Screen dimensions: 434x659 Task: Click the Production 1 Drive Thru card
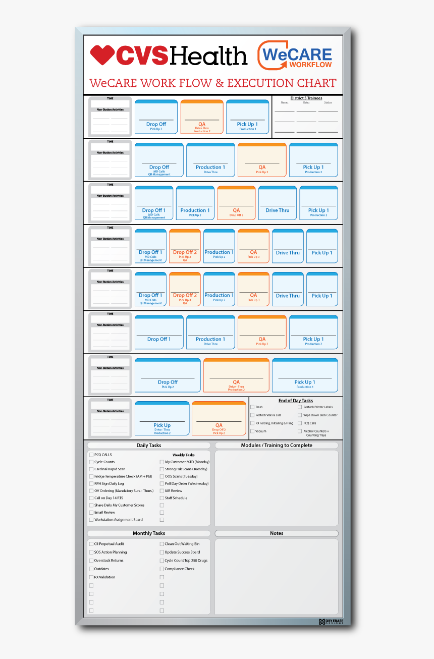tap(210, 160)
